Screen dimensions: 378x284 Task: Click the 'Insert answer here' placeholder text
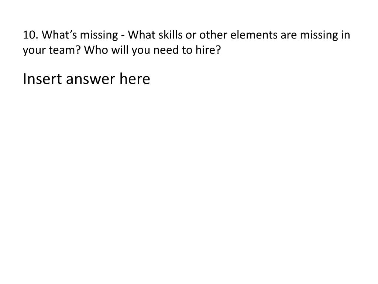click(x=86, y=79)
